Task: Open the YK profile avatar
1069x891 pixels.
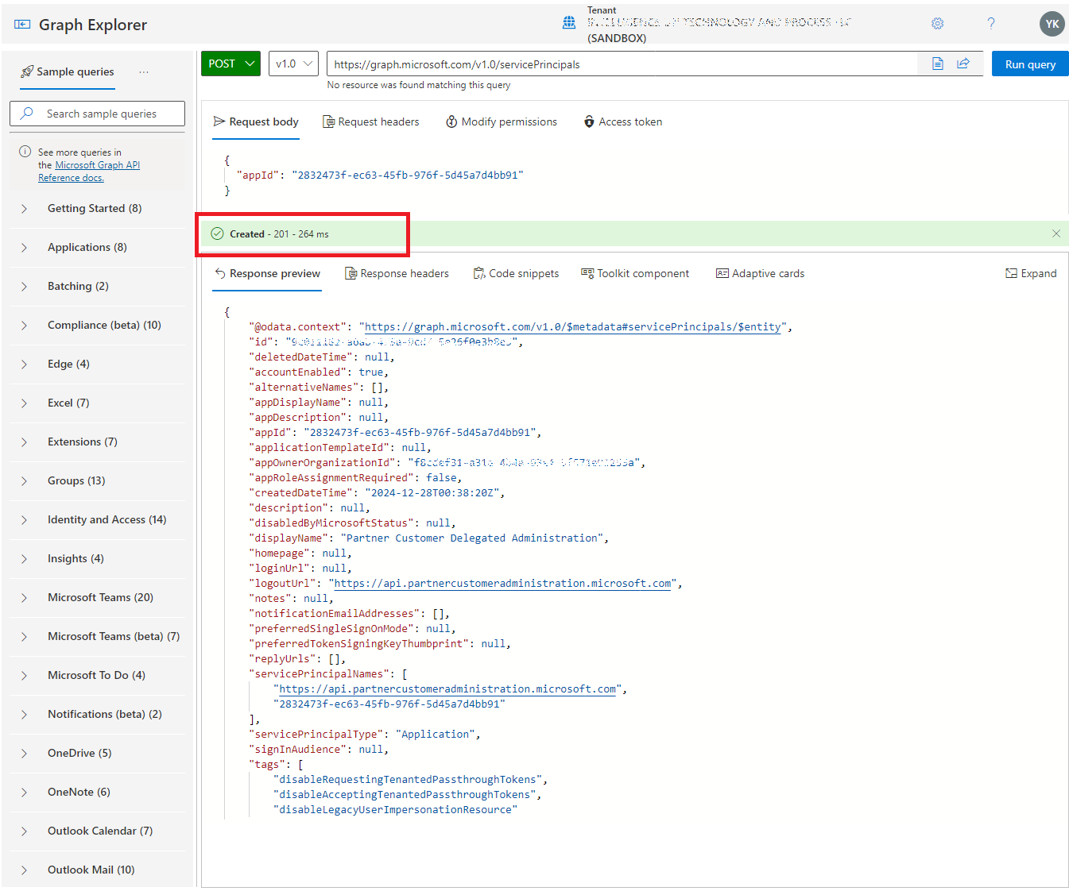Action: (1052, 24)
